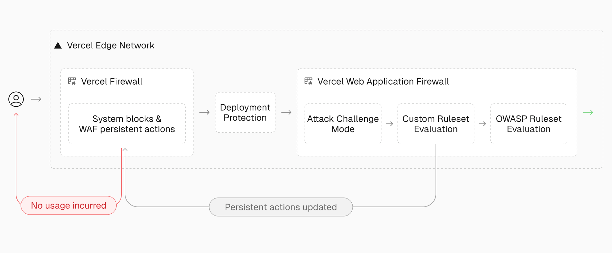Click "Vercel Web Application Firewall" heading text
The height and width of the screenshot is (253, 612).
383,81
